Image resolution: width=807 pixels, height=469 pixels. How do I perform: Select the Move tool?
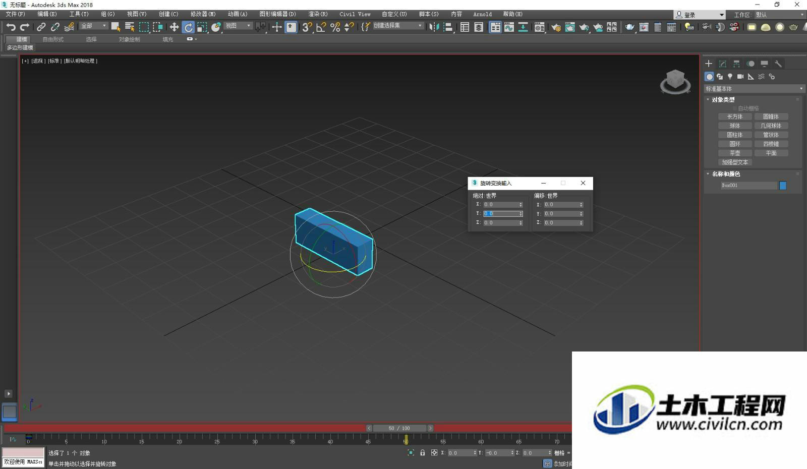coord(174,27)
